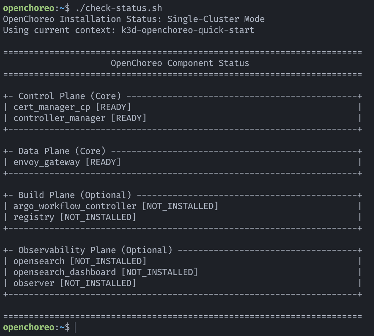374x336 pixels.
Task: Select the observer component entry
Action: [34, 283]
